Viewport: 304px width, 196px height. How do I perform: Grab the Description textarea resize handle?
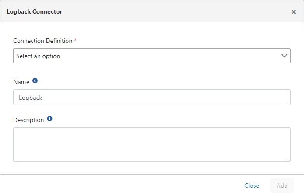[x=288, y=159]
